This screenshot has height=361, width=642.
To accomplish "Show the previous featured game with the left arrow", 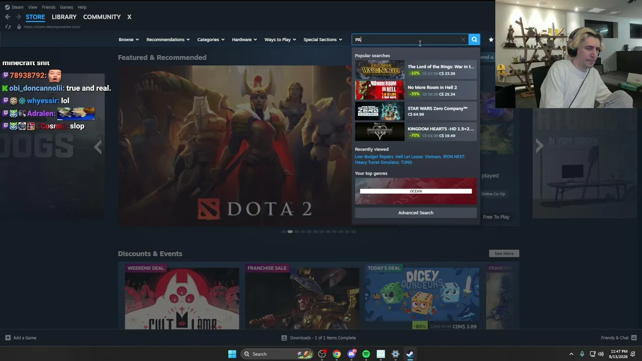I will click(98, 146).
